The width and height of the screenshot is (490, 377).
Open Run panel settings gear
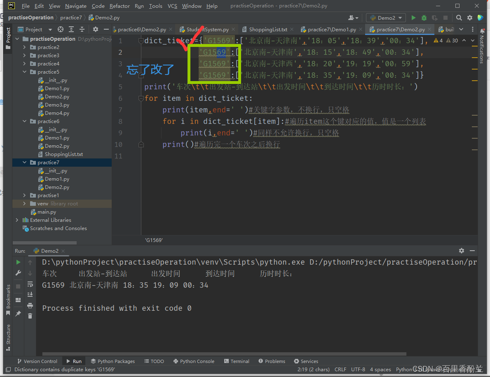coord(462,251)
